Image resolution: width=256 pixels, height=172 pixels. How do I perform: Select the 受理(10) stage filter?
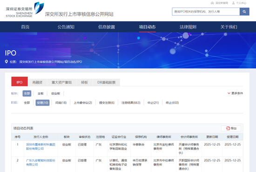coord(42,103)
